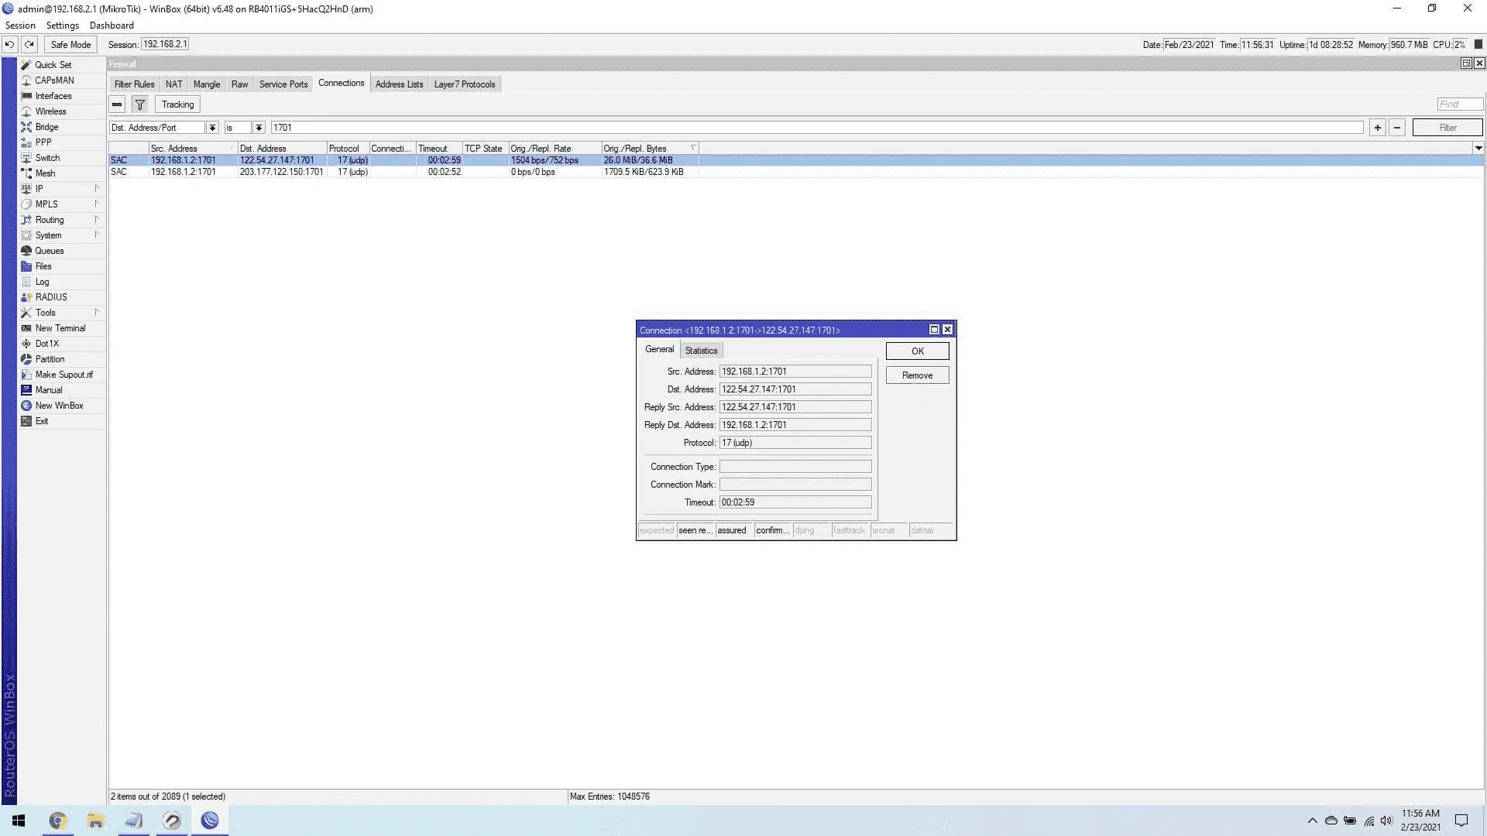
Task: Open Windows Start menu
Action: click(x=19, y=821)
